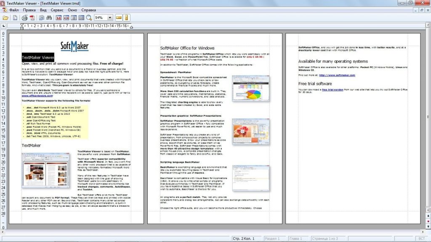Screen dimensions: 431x242
Task: Click the toolbar icon left of the binoculars
Action: tap(42, 18)
